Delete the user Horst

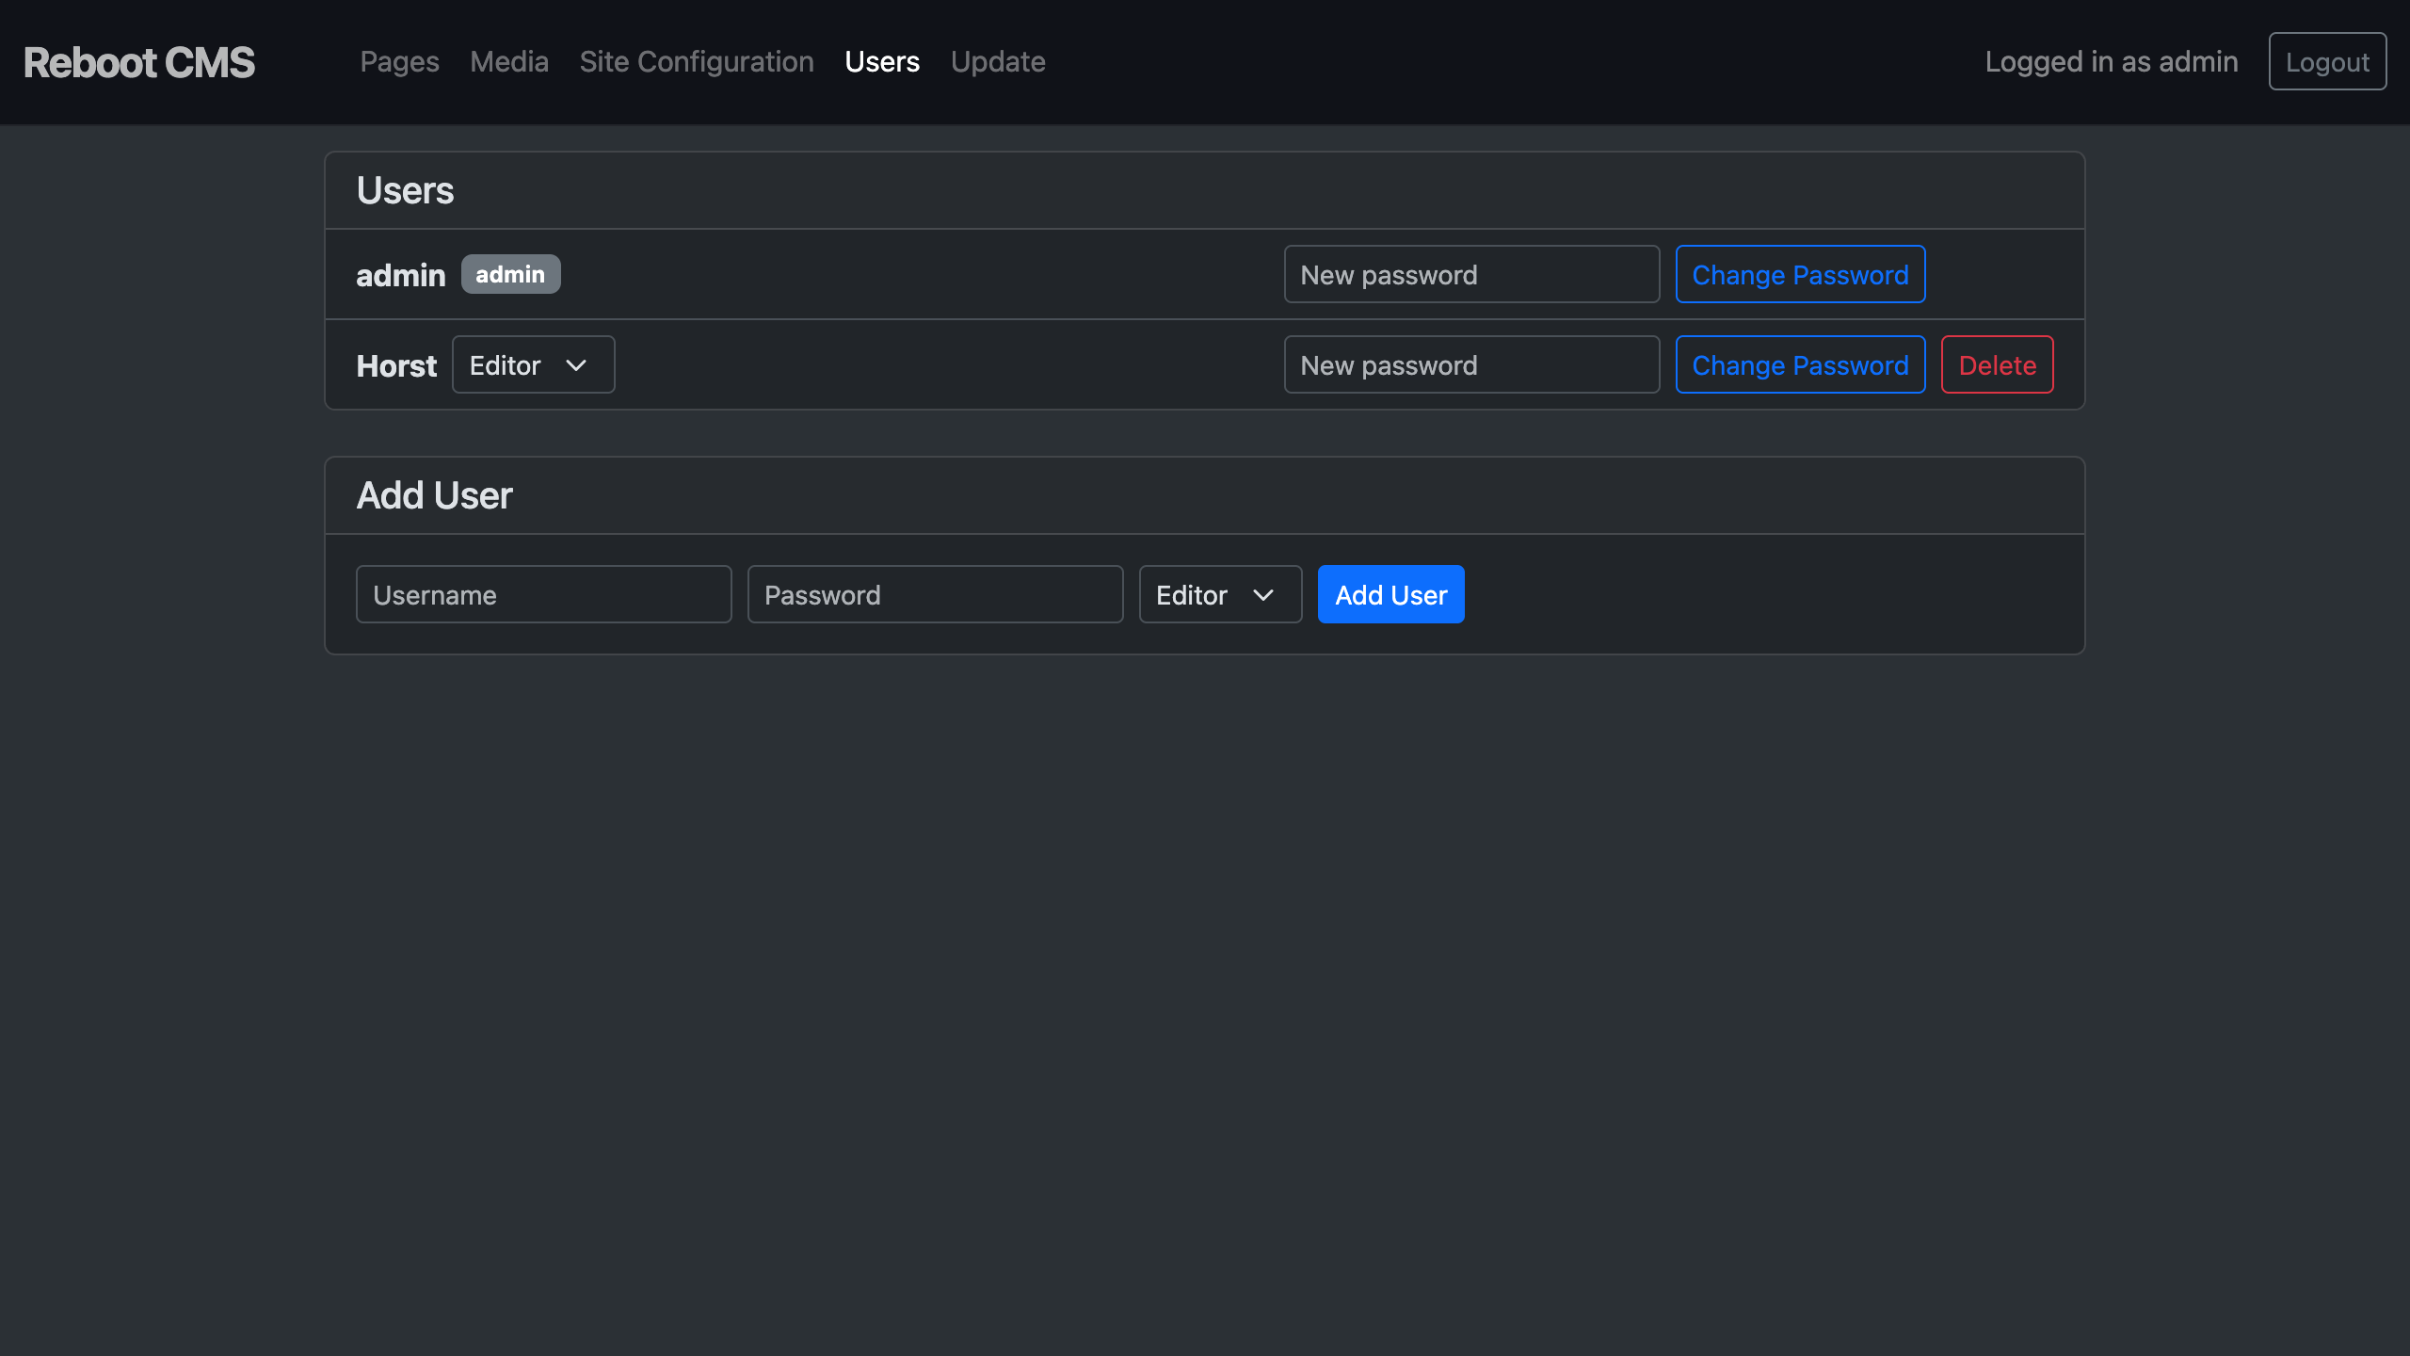click(1996, 365)
